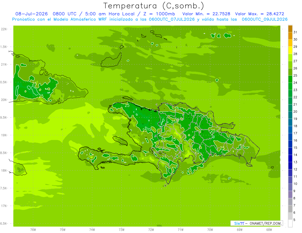Click the purple 8 degree legend swatch
302x233 pixels.
(x=290, y=195)
